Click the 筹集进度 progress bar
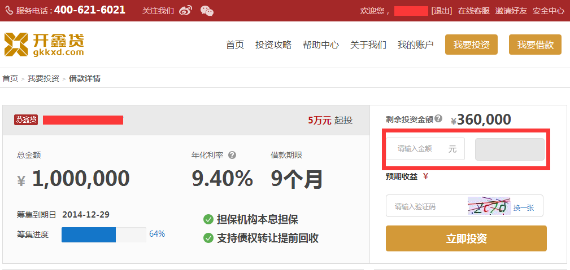The height and width of the screenshot is (270, 570). (103, 234)
